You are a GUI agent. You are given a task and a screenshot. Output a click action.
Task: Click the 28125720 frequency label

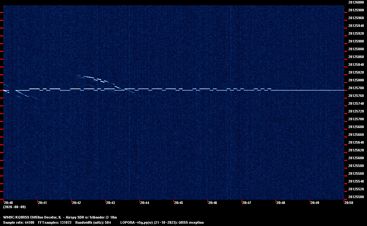point(356,111)
